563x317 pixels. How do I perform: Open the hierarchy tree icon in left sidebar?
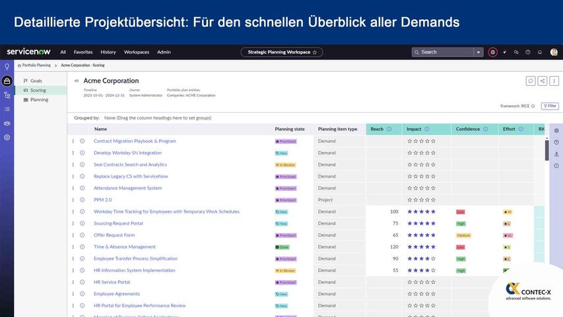click(7, 95)
